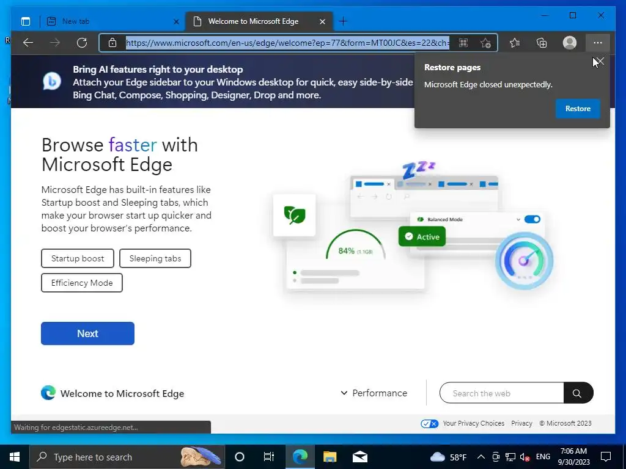Click the illustration's Balanced Mode toggle
Image resolution: width=626 pixels, height=469 pixels.
(x=532, y=219)
